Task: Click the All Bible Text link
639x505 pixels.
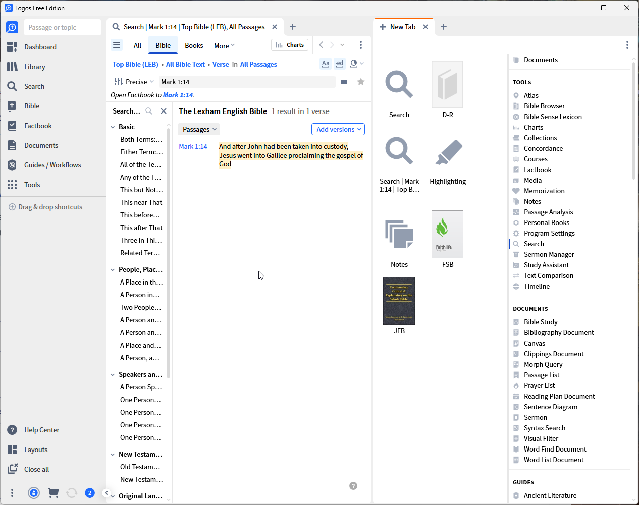Action: pyautogui.click(x=185, y=64)
